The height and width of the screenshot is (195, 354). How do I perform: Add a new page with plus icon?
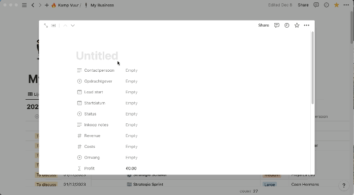[x=47, y=5]
